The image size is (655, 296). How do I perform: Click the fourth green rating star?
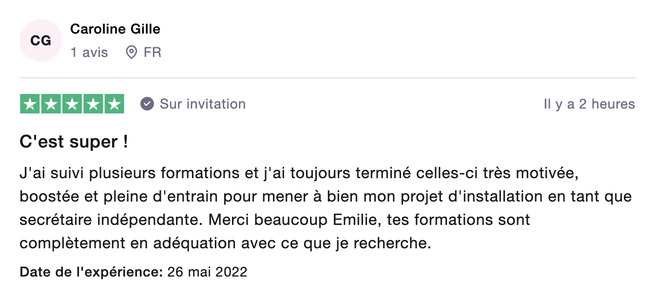[x=93, y=104]
